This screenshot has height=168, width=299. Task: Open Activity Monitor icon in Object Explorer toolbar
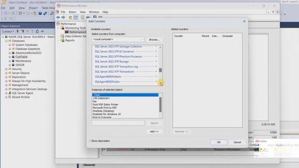pyautogui.click(x=43, y=31)
